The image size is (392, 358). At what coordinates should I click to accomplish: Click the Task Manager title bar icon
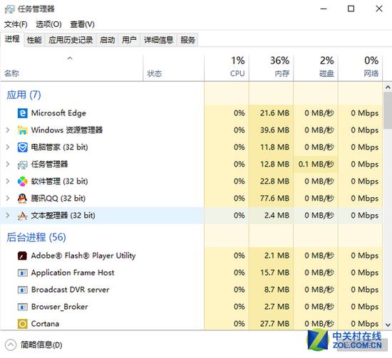pos(10,9)
